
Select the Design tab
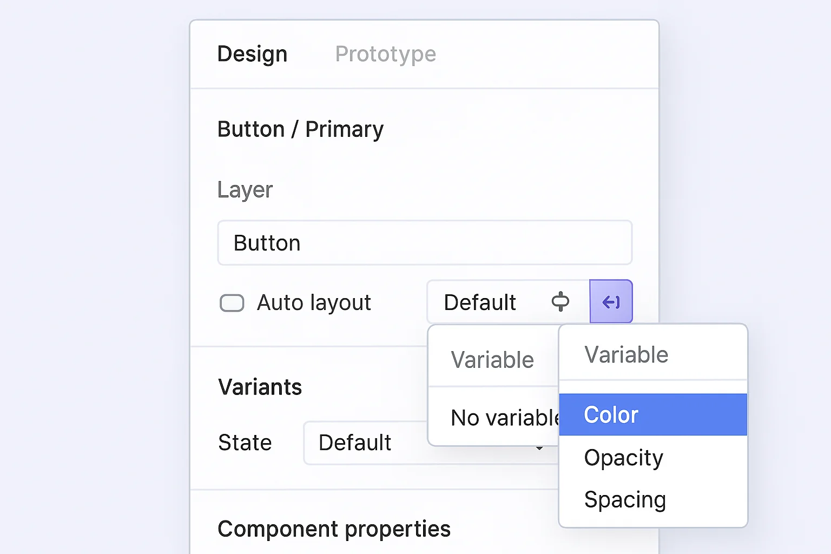coord(252,54)
